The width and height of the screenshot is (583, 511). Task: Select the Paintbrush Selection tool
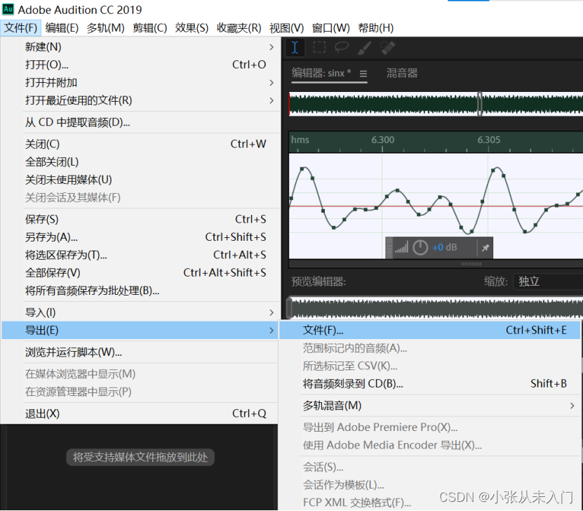[364, 48]
